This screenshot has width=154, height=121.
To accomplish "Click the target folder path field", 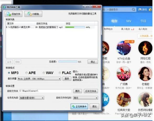I will [x=45, y=91].
